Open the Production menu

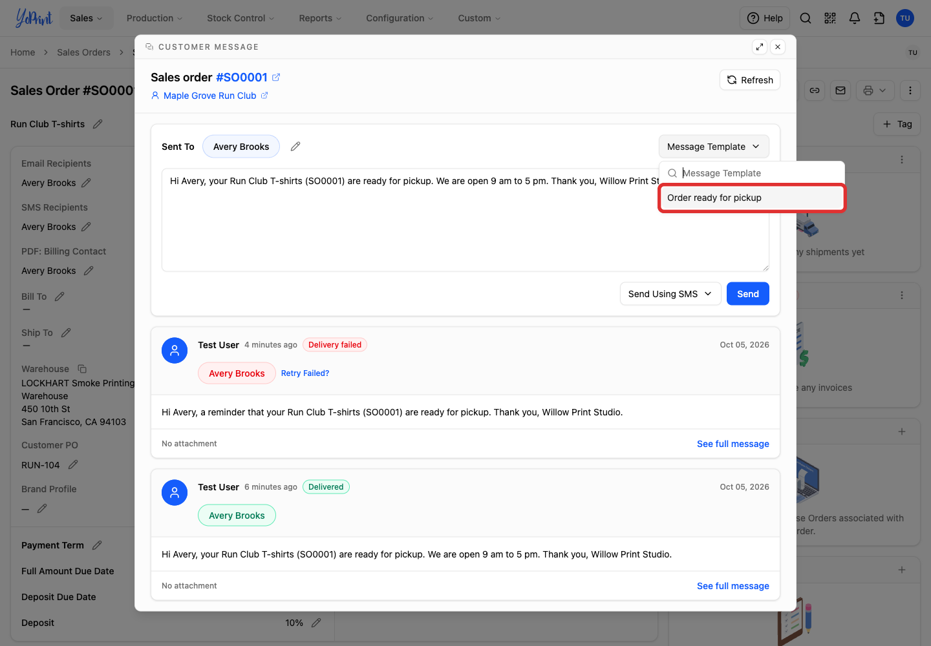[x=155, y=18]
